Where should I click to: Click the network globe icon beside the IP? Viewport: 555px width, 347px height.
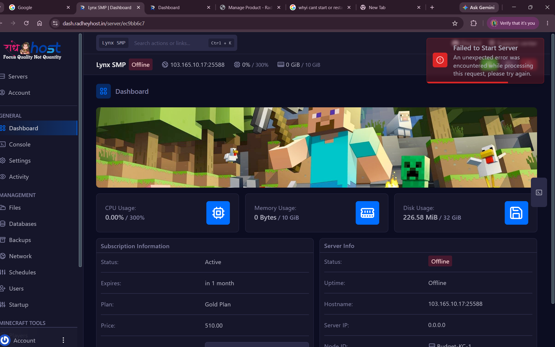point(165,65)
